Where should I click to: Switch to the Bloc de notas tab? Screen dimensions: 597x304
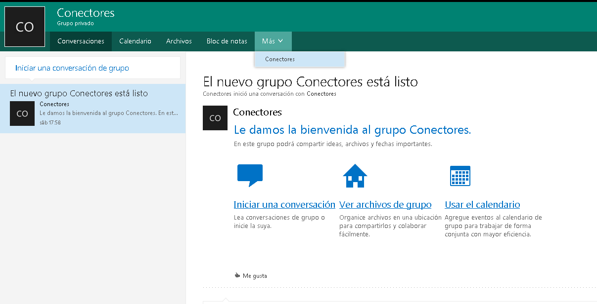[227, 41]
